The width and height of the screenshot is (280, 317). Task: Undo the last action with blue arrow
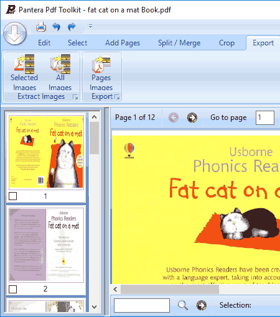(56, 27)
